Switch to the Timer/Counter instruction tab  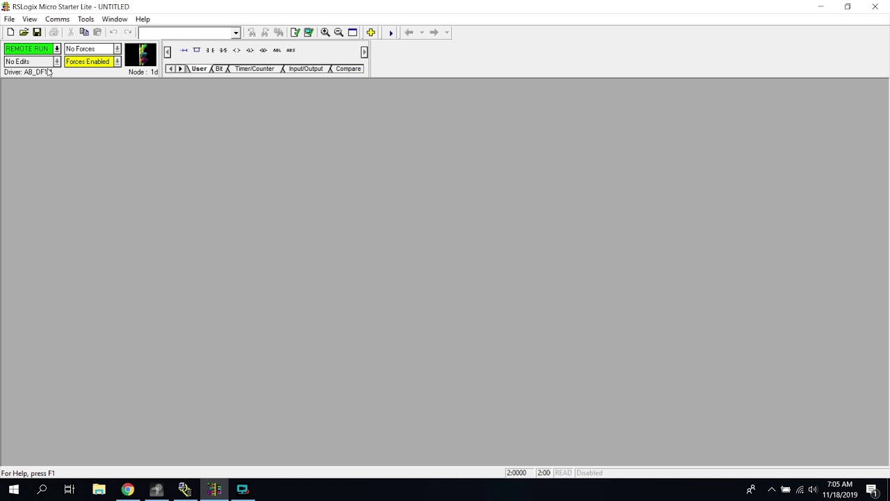[254, 69]
